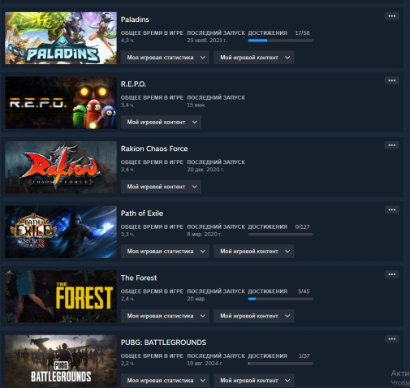
Task: Expand Paladins "Мой игровой контент" dropdown
Action: coord(254,58)
